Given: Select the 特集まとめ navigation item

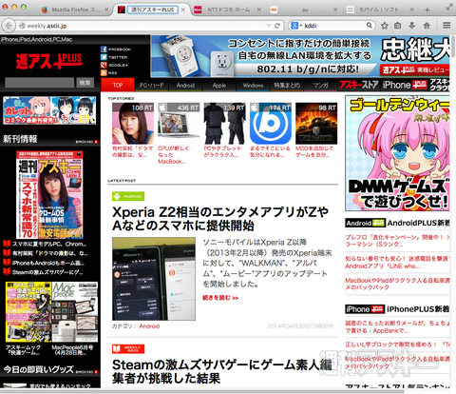Looking at the screenshot, I should [x=287, y=85].
